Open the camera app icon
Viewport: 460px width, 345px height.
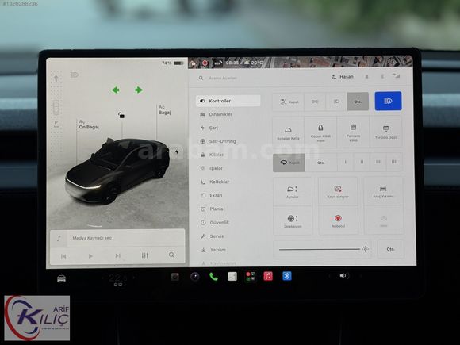(x=195, y=277)
